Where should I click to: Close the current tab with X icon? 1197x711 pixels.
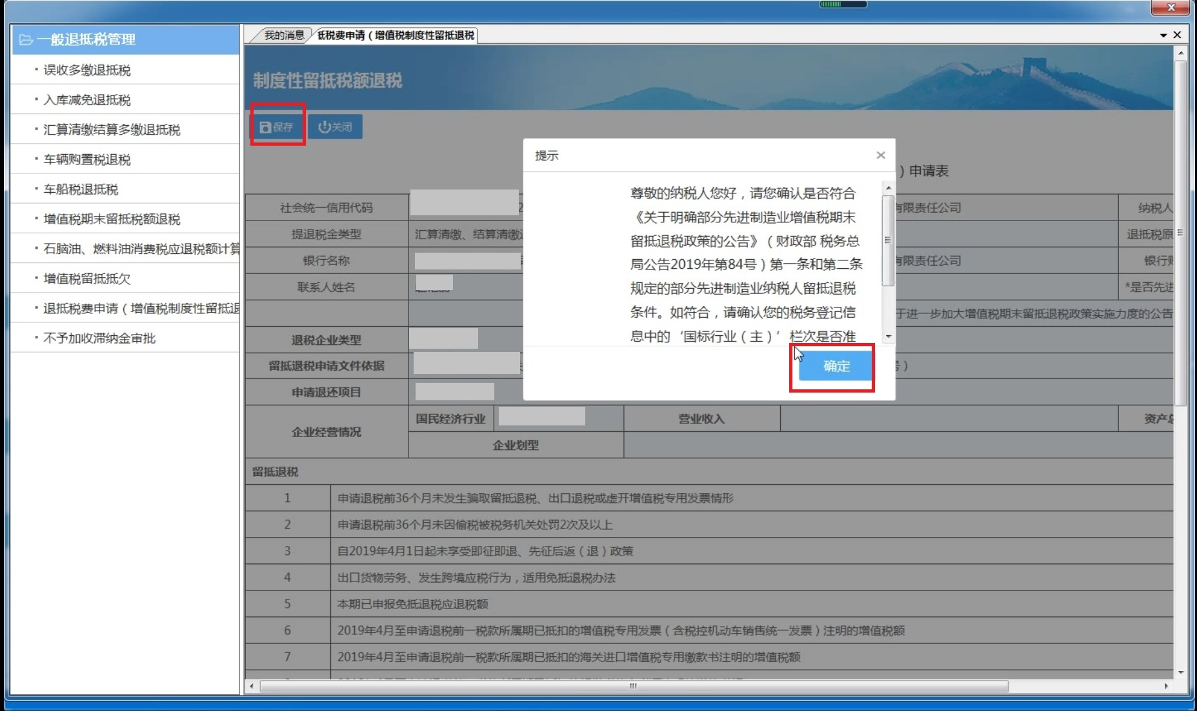[1177, 35]
